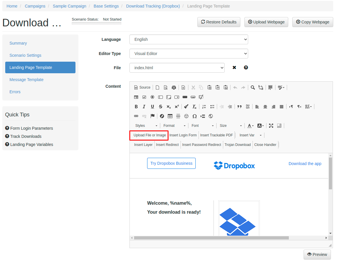Toggle Underline formatting

pos(152,107)
